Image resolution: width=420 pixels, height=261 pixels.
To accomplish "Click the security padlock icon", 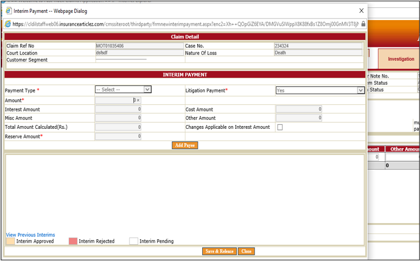I will (x=363, y=24).
